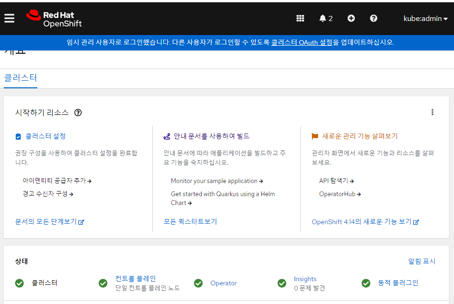This screenshot has height=304, width=454.
Task: Open 경고 수신자 구성 link
Action: pos(48,194)
